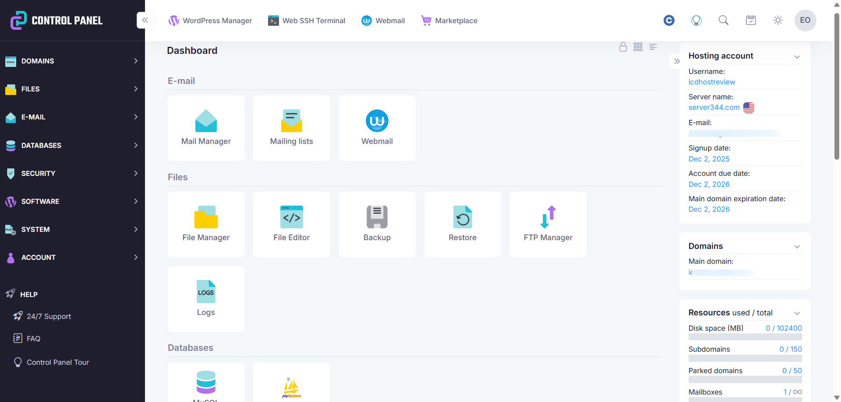Open the phpMyAdmin tile
The width and height of the screenshot is (841, 402).
[291, 382]
